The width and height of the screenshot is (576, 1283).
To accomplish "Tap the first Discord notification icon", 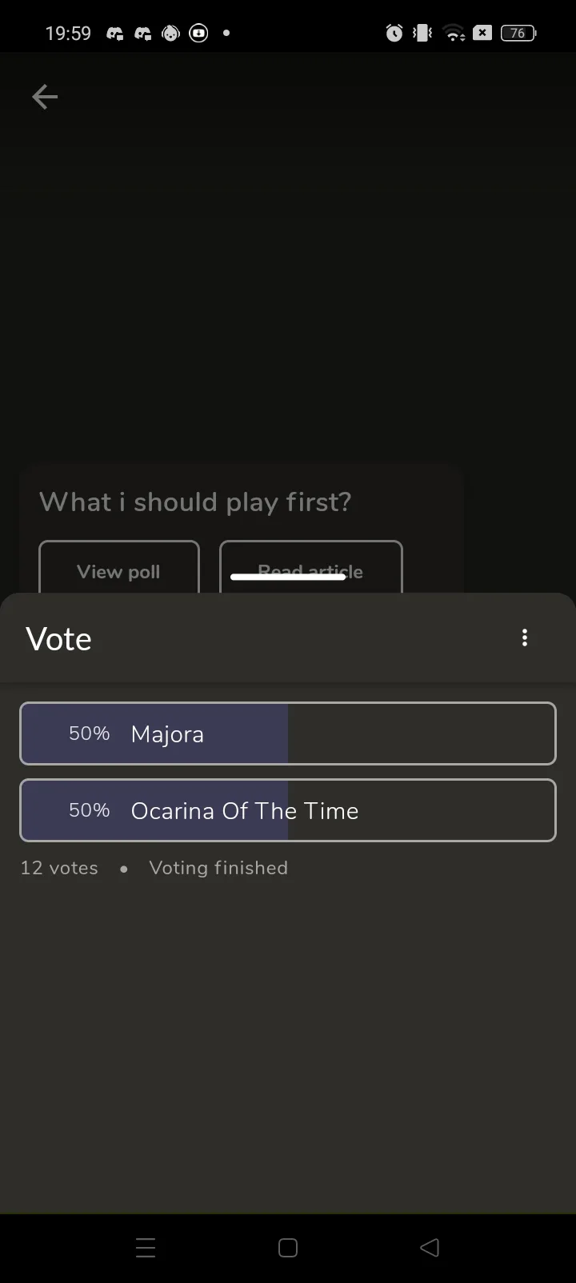I will [115, 33].
